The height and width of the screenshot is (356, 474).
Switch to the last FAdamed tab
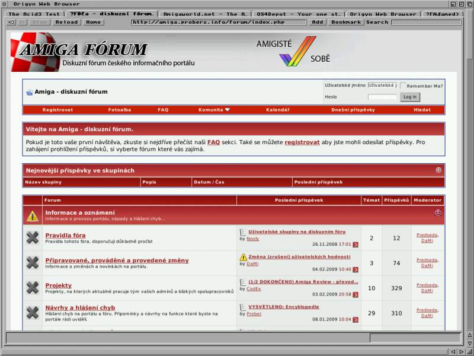pyautogui.click(x=442, y=14)
